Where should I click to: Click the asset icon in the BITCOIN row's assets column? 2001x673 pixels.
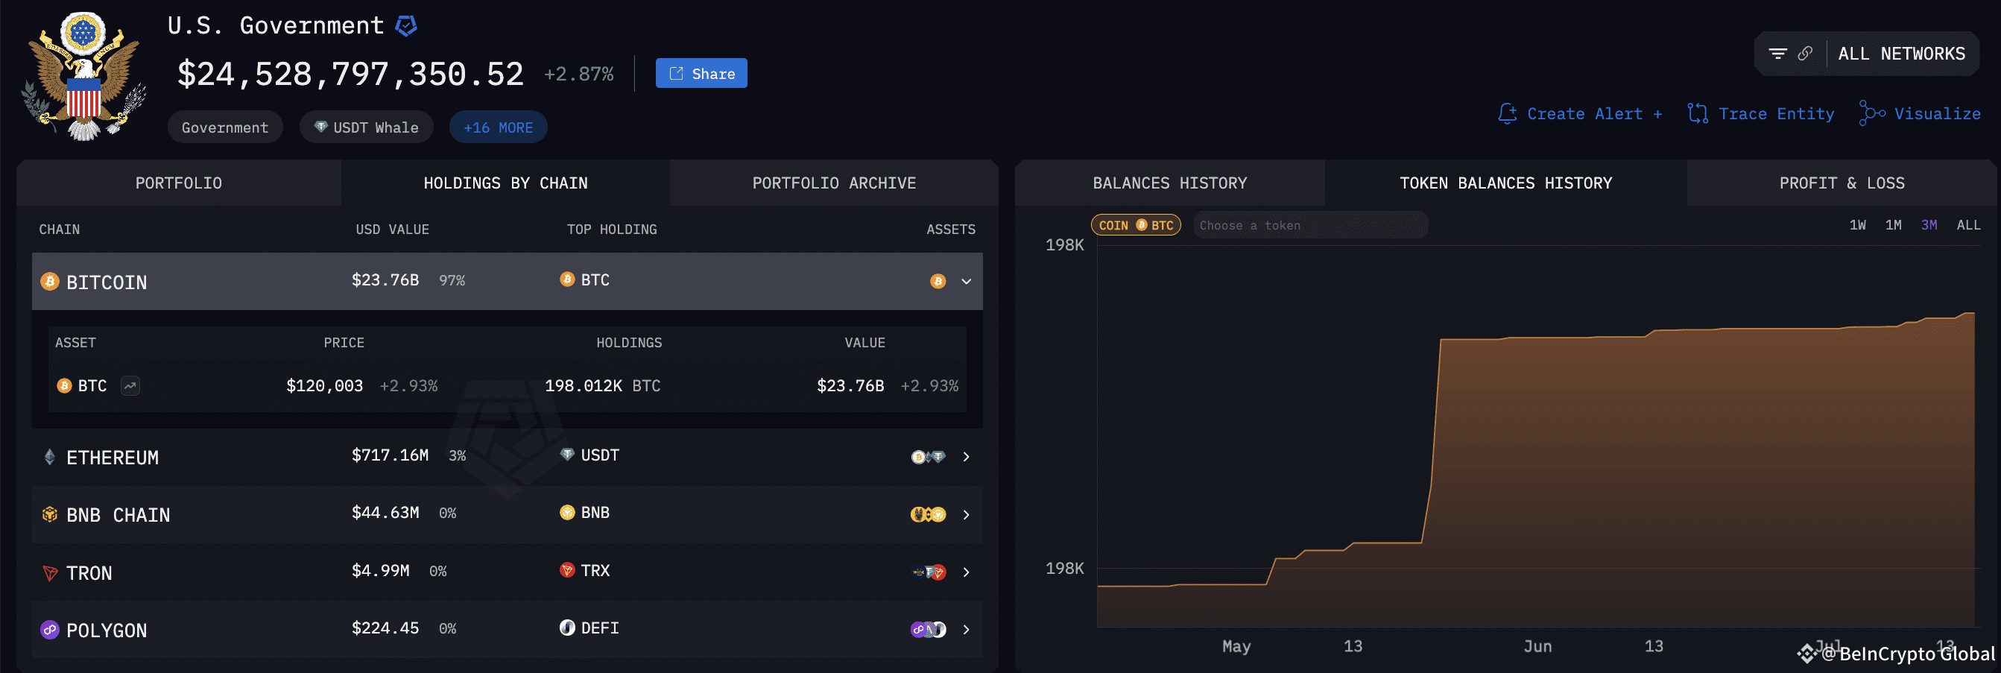(938, 281)
